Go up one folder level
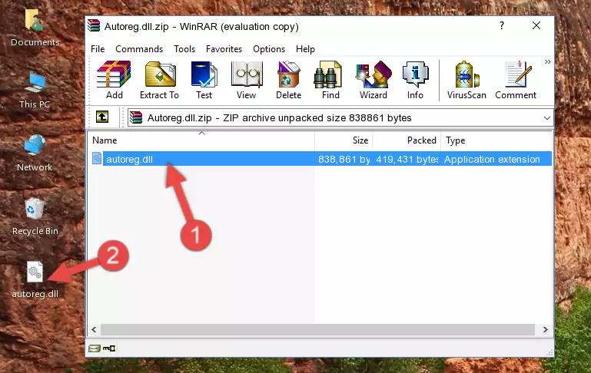 (102, 117)
